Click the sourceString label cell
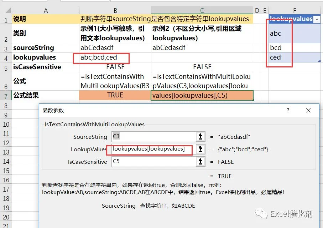 pyautogui.click(x=46, y=48)
